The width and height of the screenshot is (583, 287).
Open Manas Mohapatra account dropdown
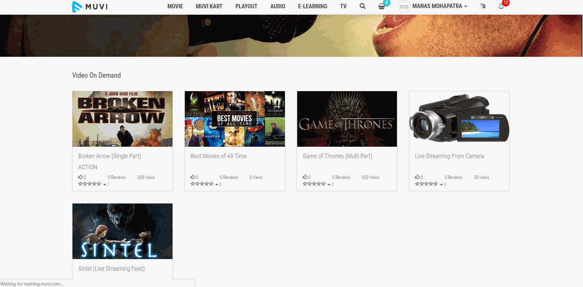(440, 6)
